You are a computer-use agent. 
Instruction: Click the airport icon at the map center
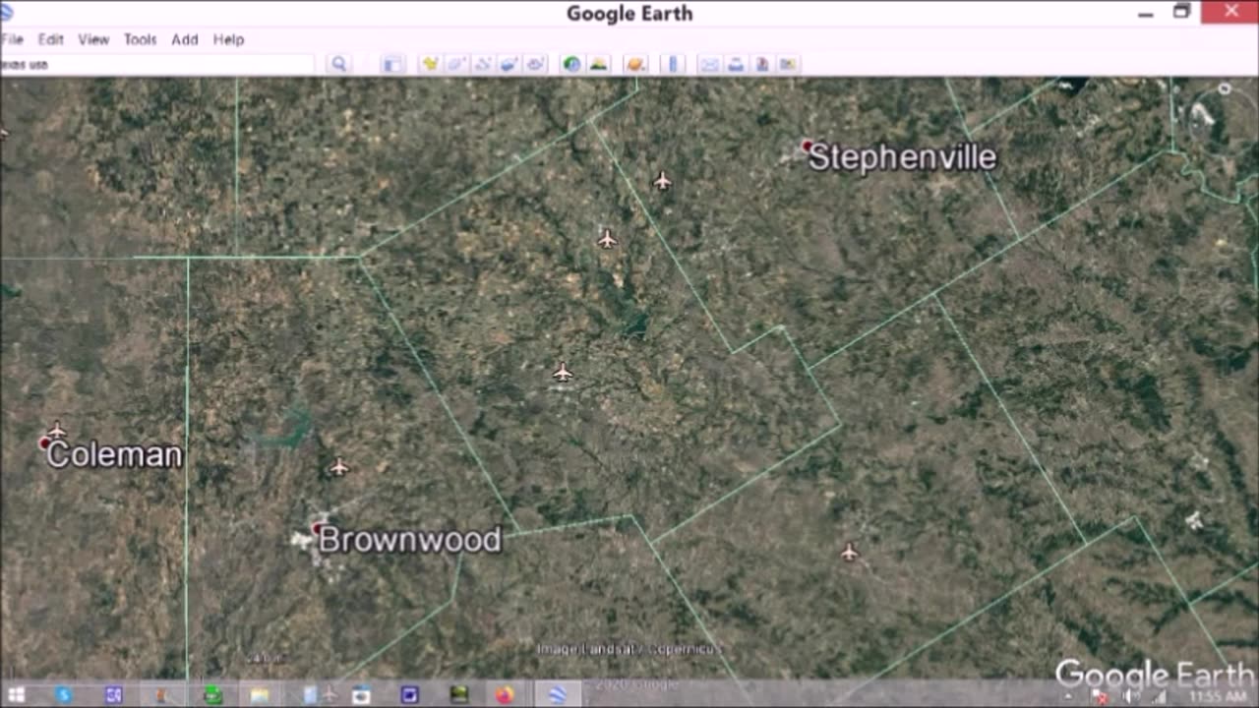pos(562,372)
